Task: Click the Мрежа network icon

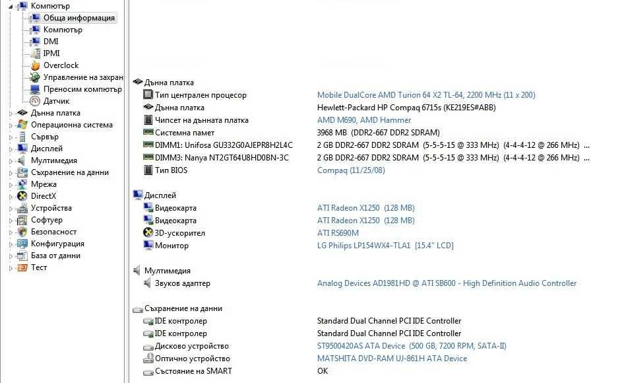Action: pyautogui.click(x=22, y=184)
